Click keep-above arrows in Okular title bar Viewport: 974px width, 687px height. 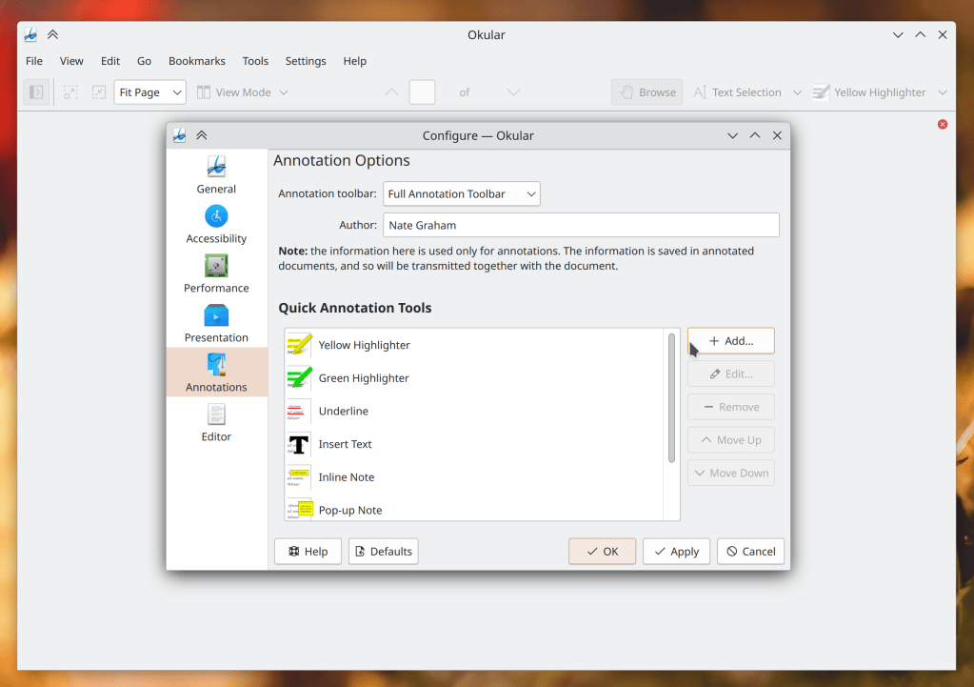[52, 35]
